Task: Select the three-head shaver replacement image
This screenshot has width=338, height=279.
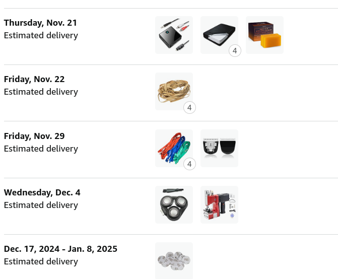Action: point(174,204)
